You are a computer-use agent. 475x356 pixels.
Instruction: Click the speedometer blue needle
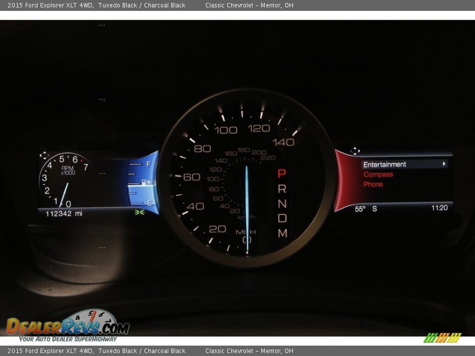tap(247, 209)
